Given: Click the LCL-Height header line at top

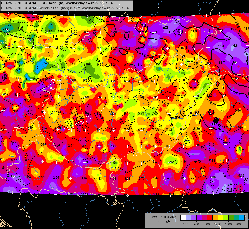Looking at the screenshot, I should [x=58, y=3].
